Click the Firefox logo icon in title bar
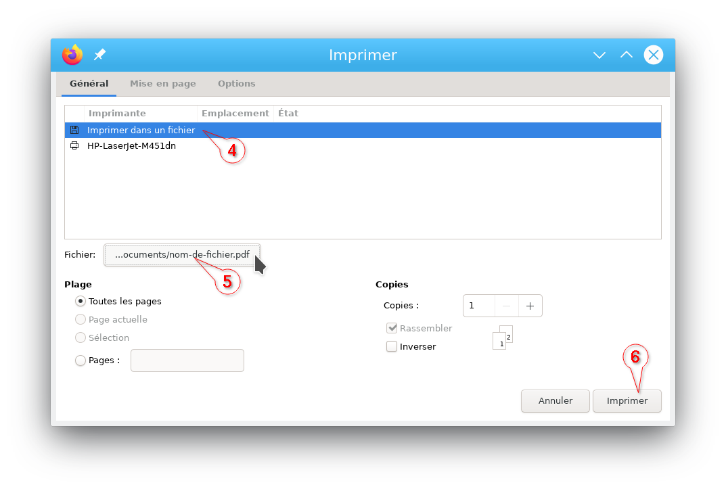 (72, 55)
